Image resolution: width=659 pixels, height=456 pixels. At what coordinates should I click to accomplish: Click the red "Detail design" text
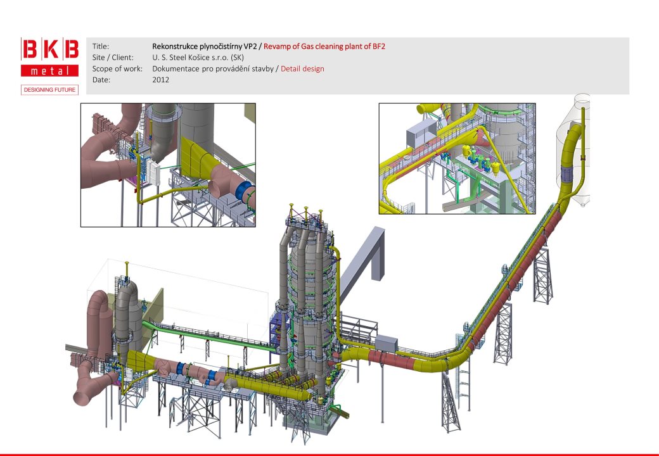tap(302, 68)
